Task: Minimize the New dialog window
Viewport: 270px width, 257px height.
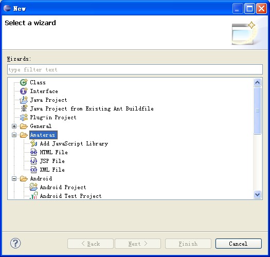Action: (238, 9)
